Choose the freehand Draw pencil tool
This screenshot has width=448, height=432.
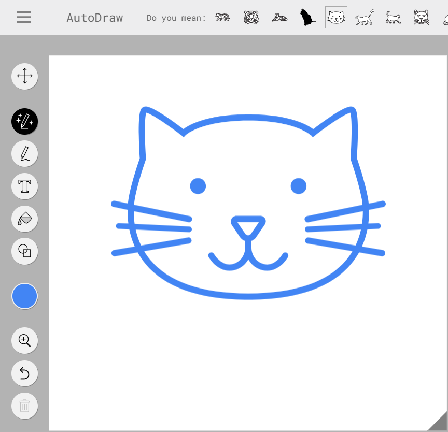24,154
